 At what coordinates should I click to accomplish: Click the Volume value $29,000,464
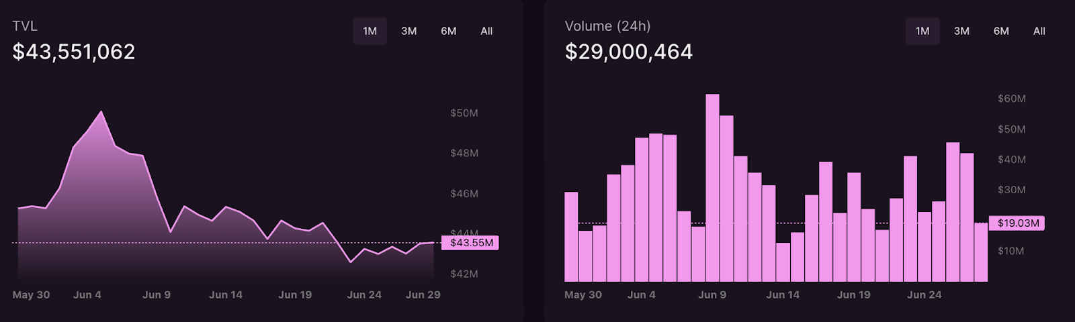click(628, 52)
